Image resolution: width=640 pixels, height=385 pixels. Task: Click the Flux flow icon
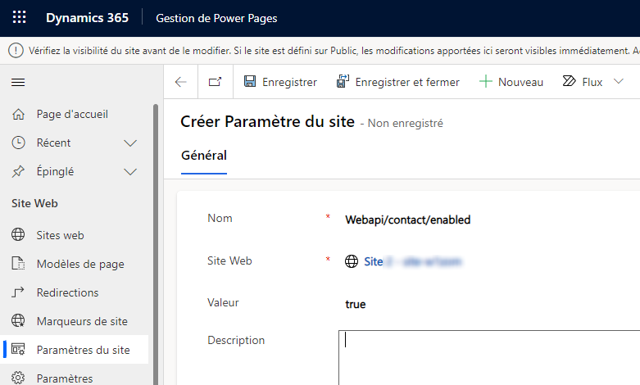coord(569,81)
